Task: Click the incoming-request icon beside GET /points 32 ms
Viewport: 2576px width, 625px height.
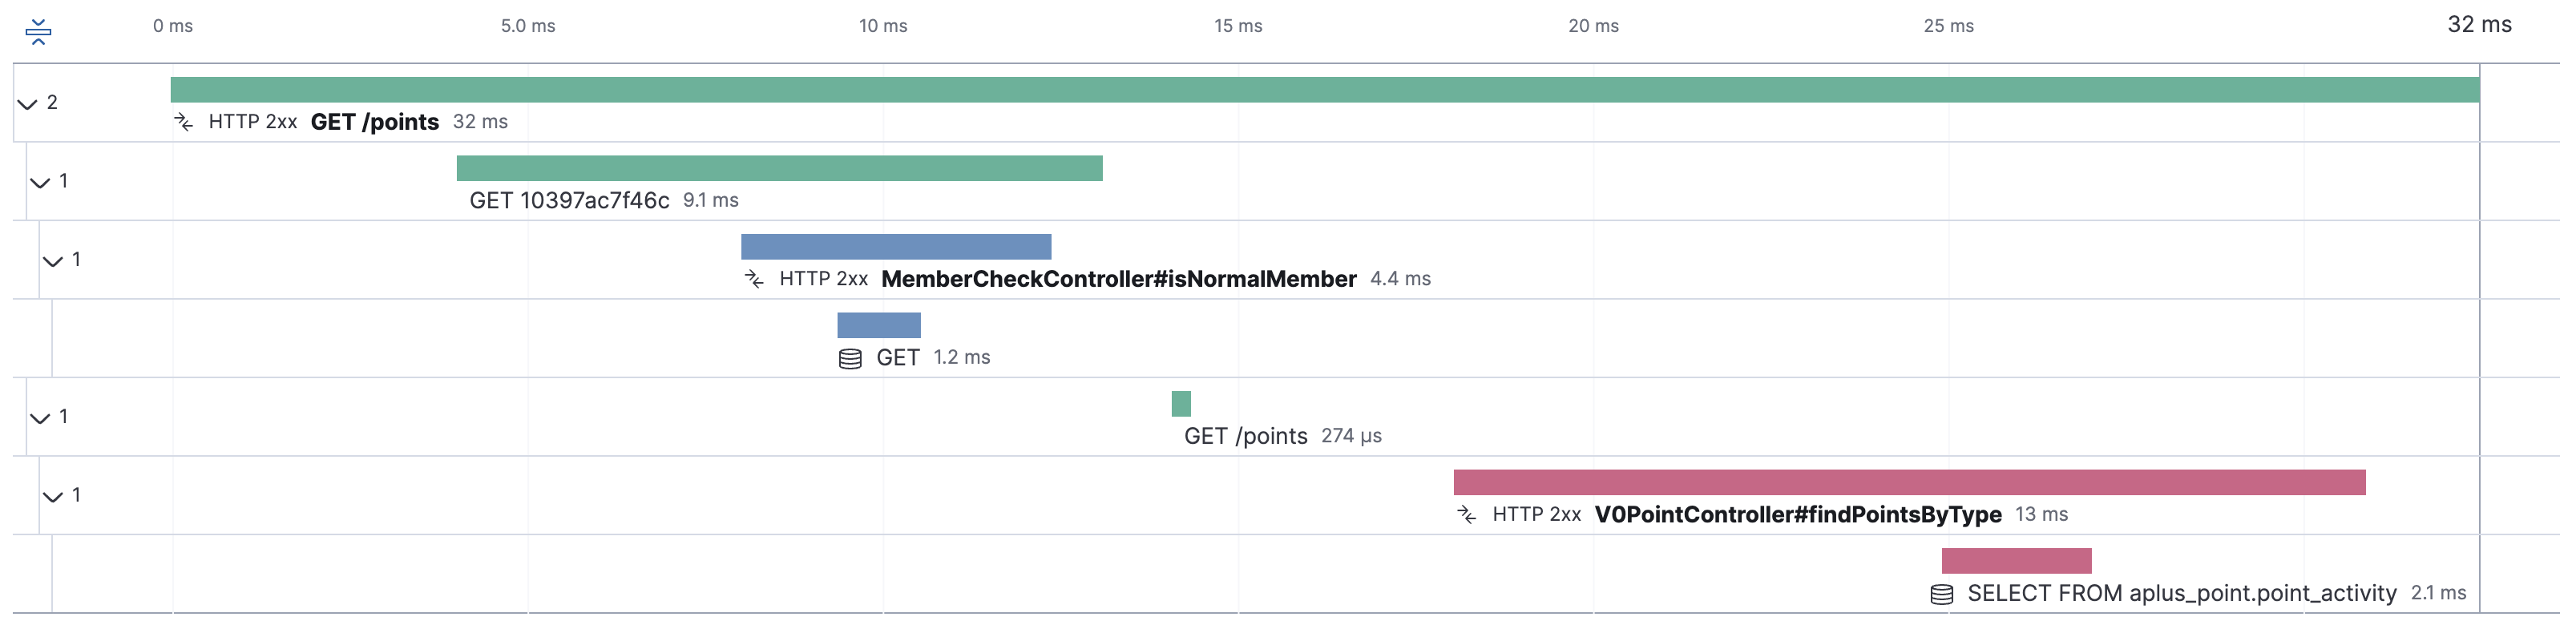Action: point(184,122)
